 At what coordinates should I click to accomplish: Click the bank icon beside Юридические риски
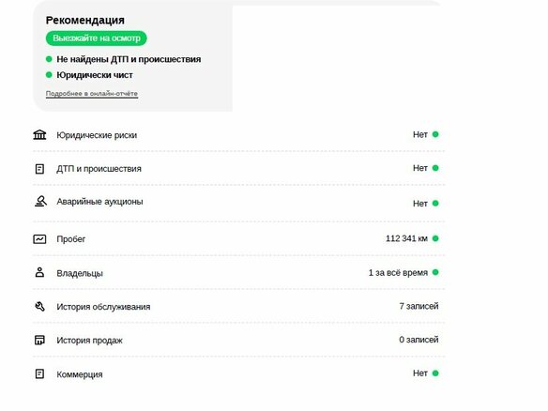point(39,134)
